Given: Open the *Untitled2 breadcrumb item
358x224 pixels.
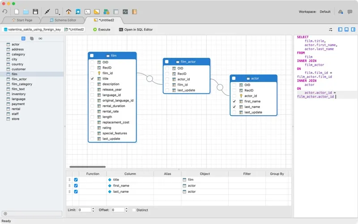Looking at the screenshot, I should click(74, 30).
